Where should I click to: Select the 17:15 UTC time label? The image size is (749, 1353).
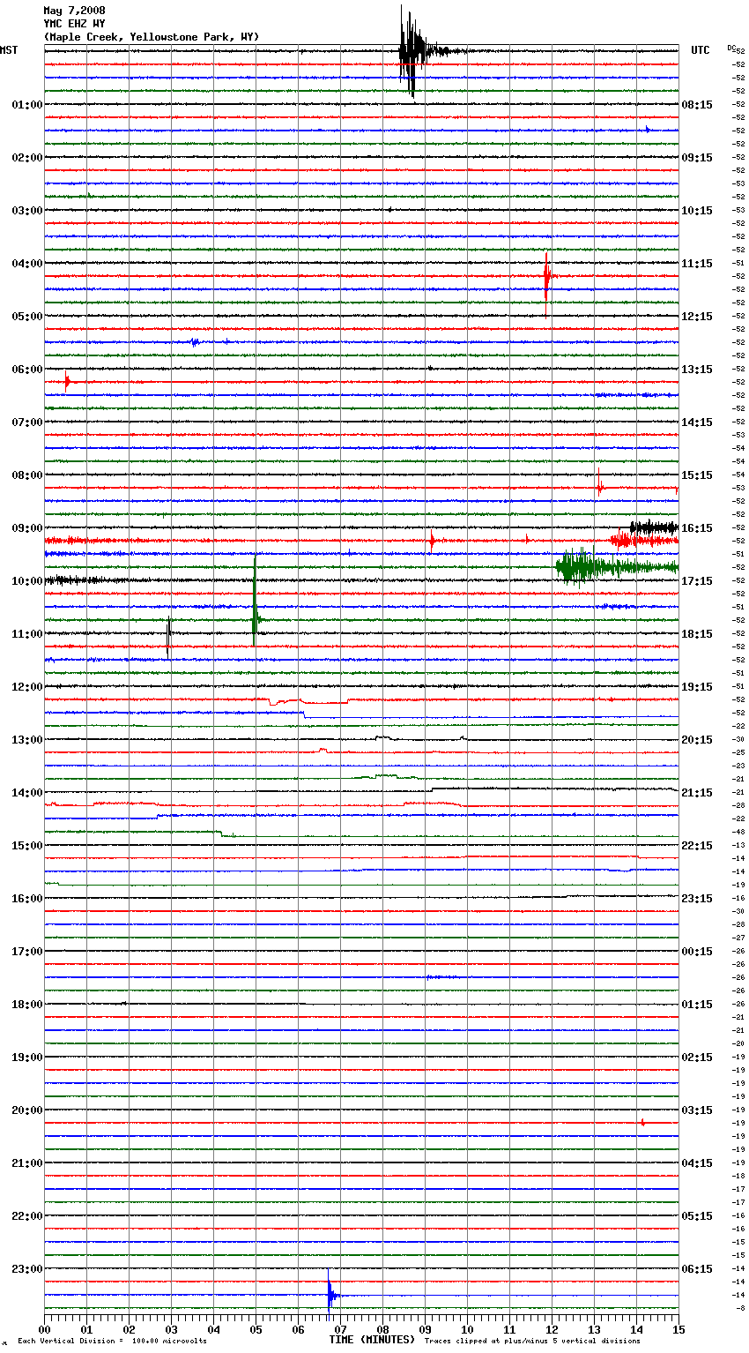[x=697, y=581]
